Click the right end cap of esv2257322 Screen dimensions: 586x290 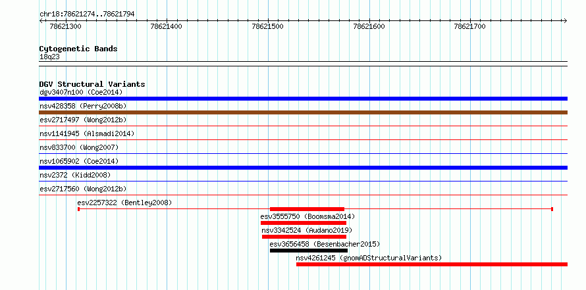tap(552, 209)
